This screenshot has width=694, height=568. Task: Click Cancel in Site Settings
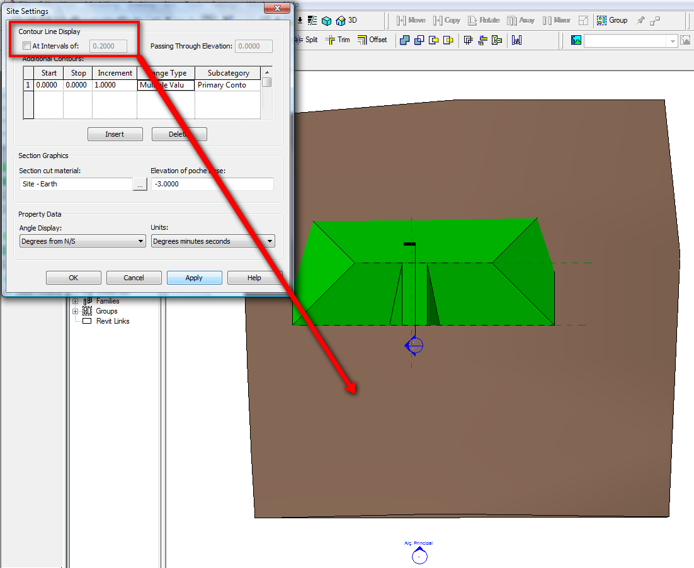pyautogui.click(x=134, y=278)
